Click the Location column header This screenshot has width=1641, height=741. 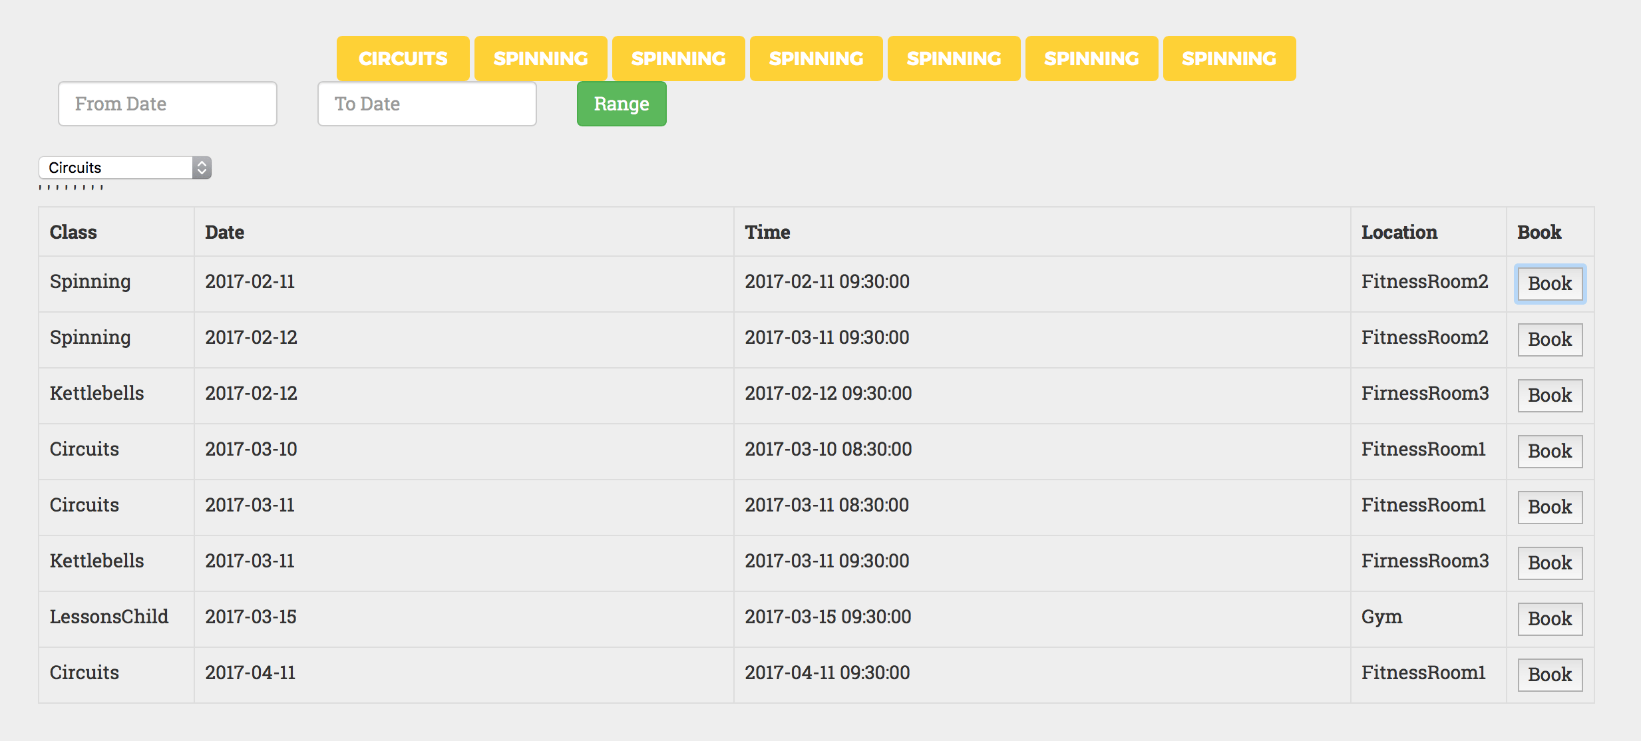pyautogui.click(x=1399, y=232)
